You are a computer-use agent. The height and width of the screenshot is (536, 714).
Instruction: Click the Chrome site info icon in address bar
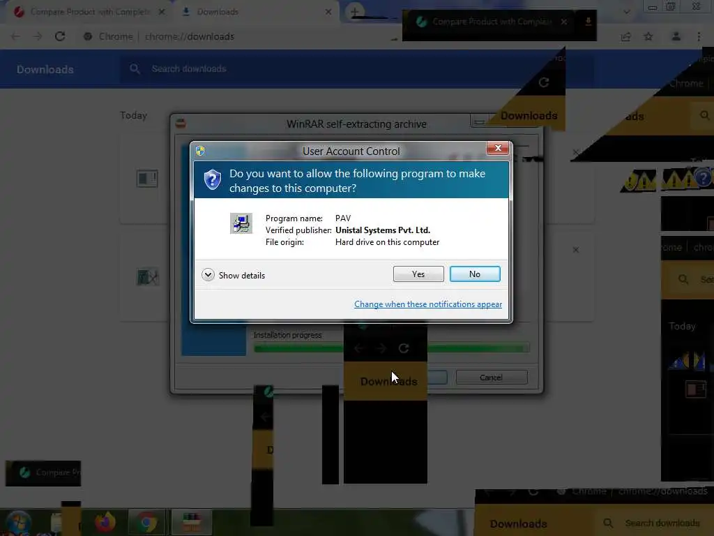88,36
